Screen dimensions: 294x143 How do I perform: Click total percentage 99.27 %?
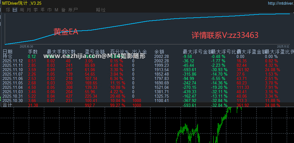[x=118, y=105]
